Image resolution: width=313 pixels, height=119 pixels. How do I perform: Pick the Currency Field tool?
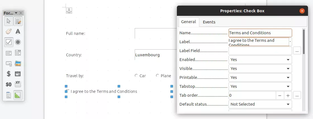coord(9,74)
